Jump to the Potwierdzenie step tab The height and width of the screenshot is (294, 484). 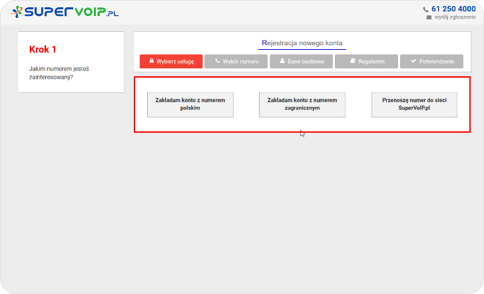pos(431,62)
